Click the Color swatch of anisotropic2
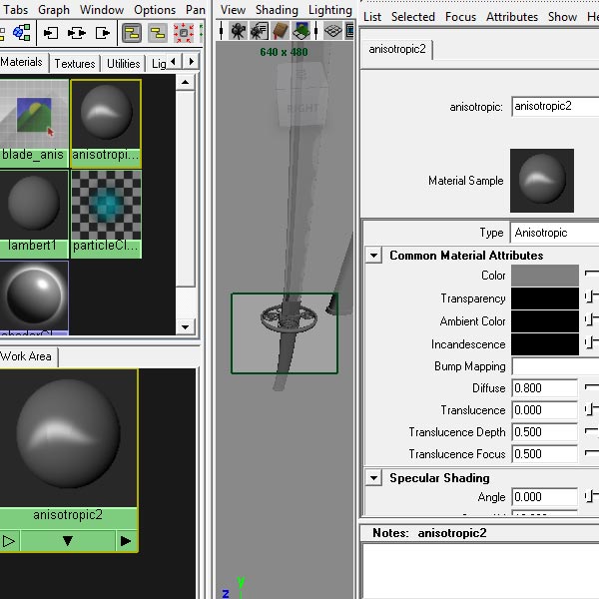 coord(545,276)
